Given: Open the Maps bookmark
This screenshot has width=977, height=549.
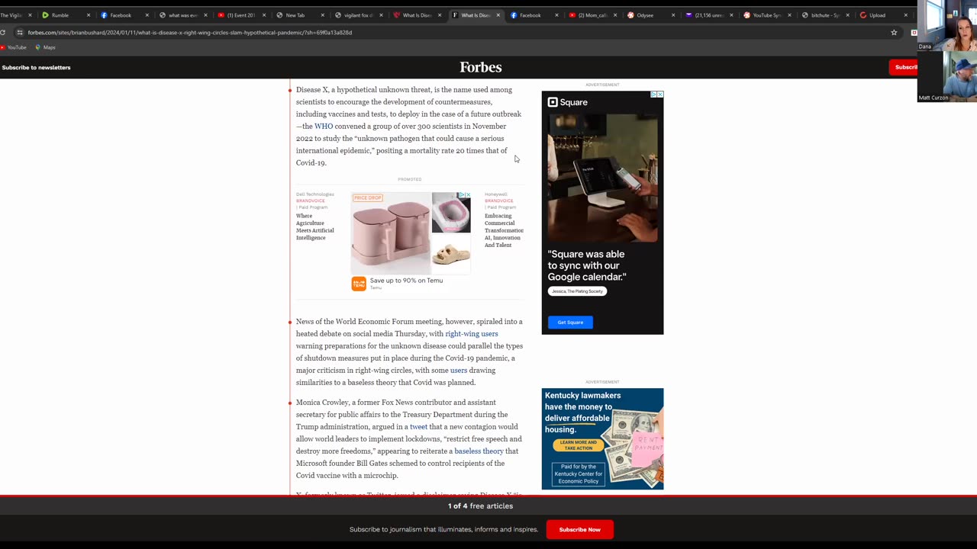Looking at the screenshot, I should (45, 47).
